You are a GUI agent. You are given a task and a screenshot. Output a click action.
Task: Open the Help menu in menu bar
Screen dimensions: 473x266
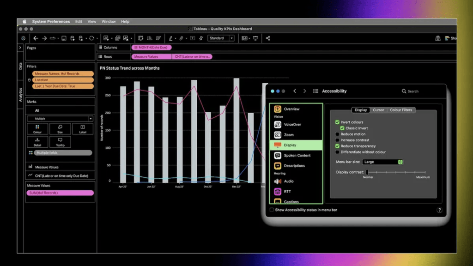pos(125,22)
